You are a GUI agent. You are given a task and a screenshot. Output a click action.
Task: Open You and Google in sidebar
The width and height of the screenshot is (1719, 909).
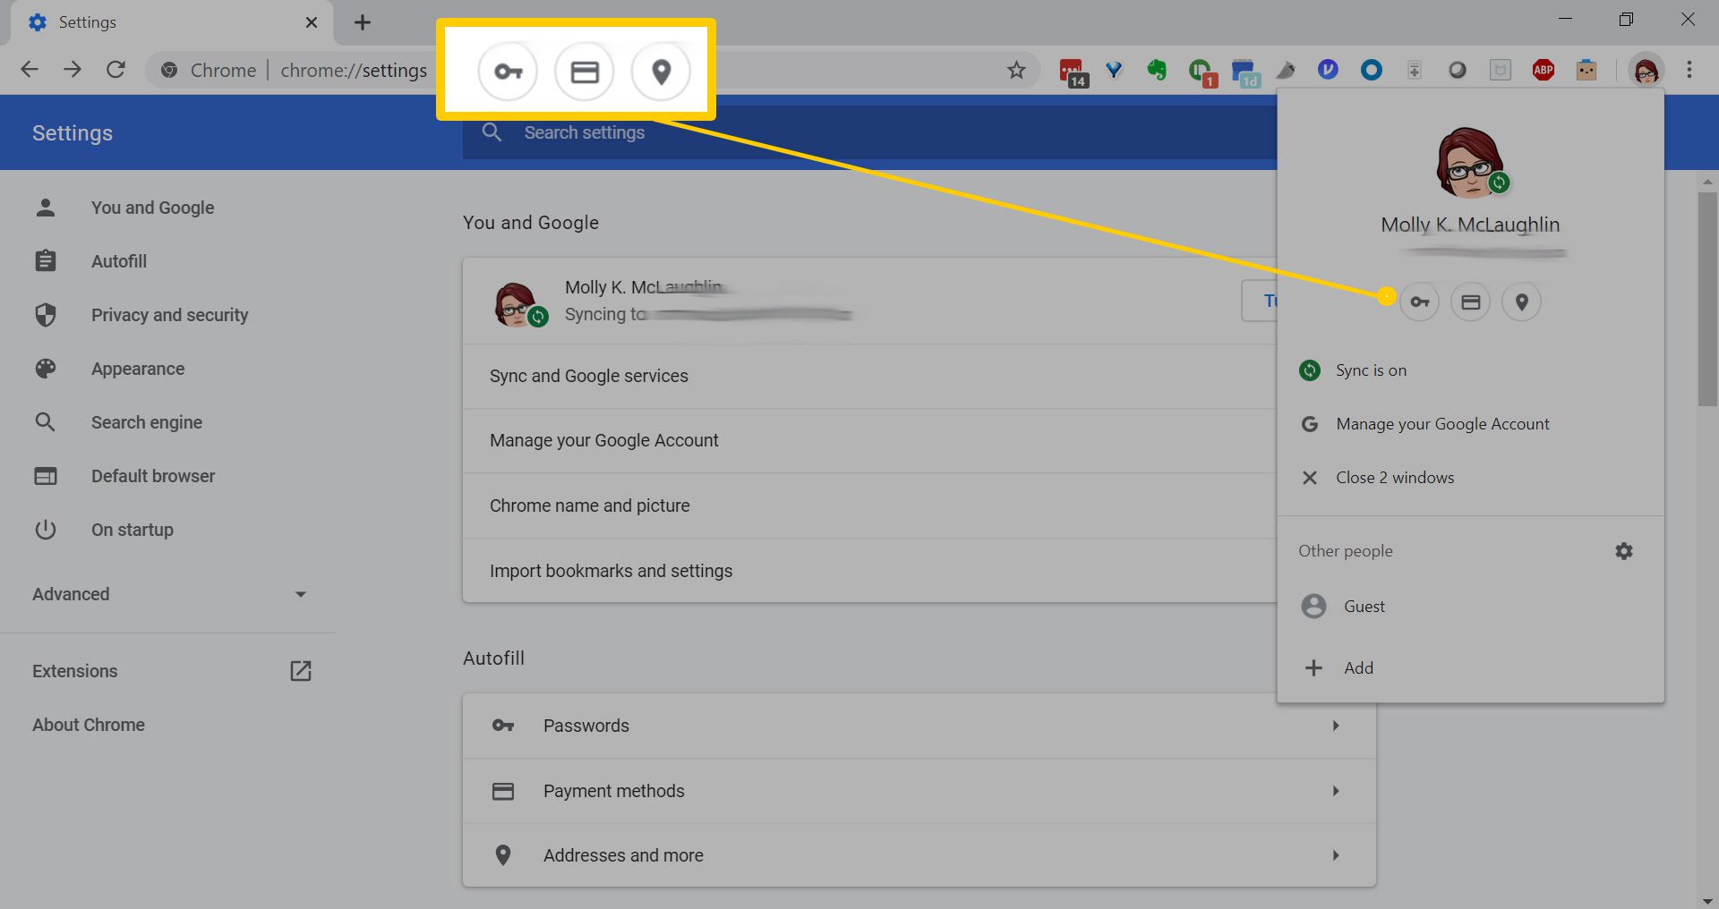point(152,208)
